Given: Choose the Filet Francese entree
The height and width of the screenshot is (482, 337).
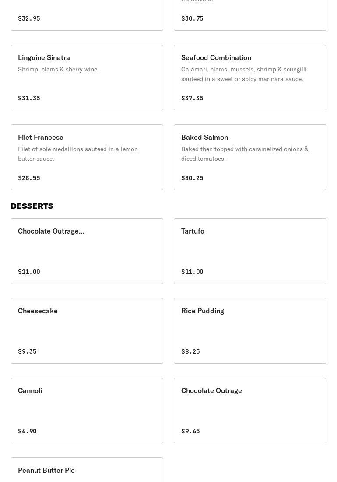Looking at the screenshot, I should click(87, 157).
